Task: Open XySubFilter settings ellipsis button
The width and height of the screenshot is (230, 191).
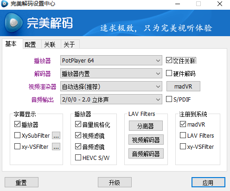Action: [56, 135]
